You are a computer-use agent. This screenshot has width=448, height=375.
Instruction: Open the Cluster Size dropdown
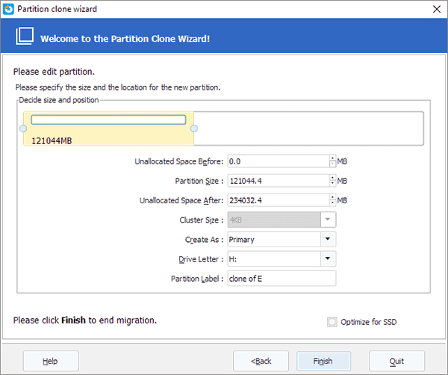point(328,220)
